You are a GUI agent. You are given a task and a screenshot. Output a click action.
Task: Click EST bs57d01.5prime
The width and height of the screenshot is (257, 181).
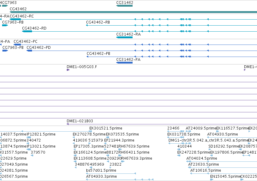coord(101,170)
